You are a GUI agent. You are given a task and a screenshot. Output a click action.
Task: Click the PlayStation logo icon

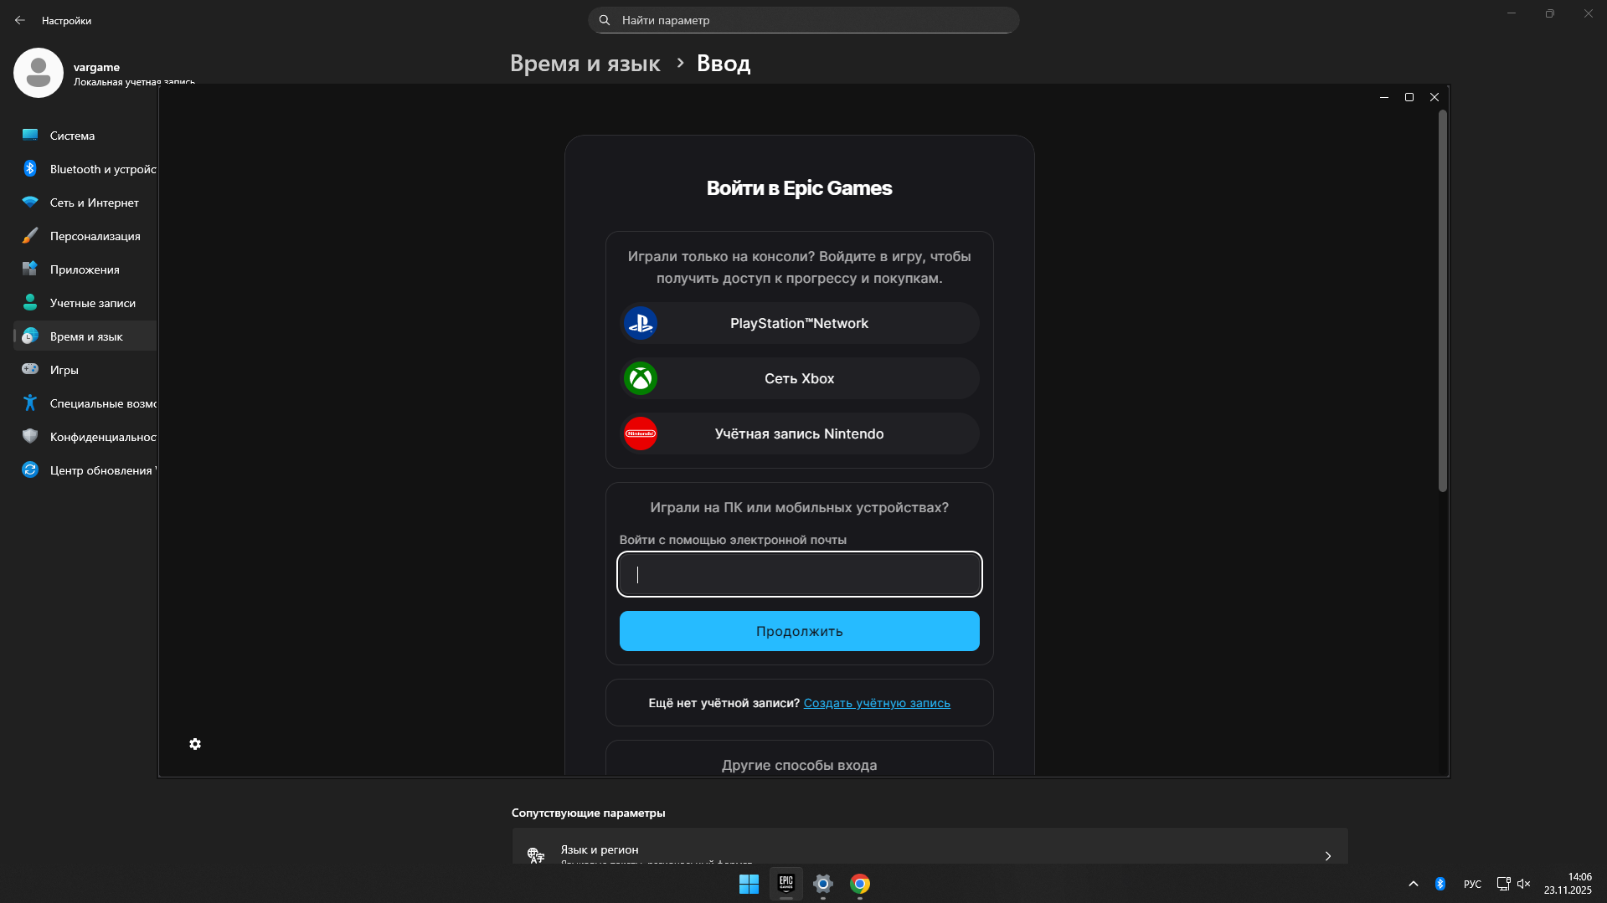pyautogui.click(x=641, y=323)
